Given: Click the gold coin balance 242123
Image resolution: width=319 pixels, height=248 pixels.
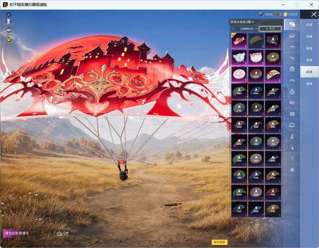Looking at the screenshot, I should click(290, 14).
